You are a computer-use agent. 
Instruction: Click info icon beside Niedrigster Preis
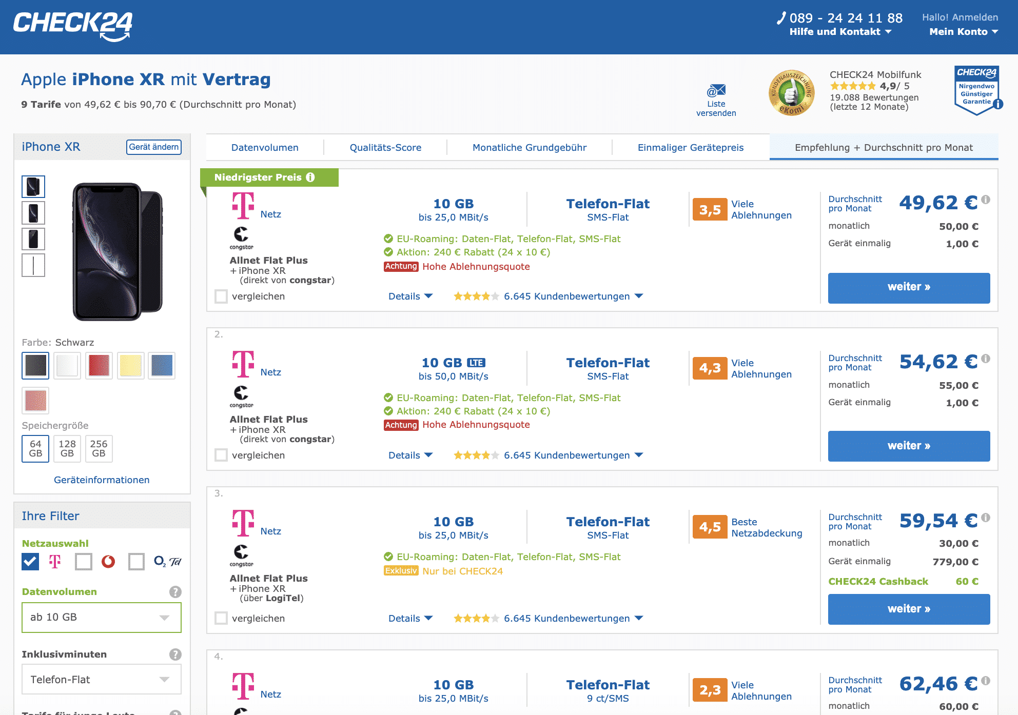click(310, 177)
